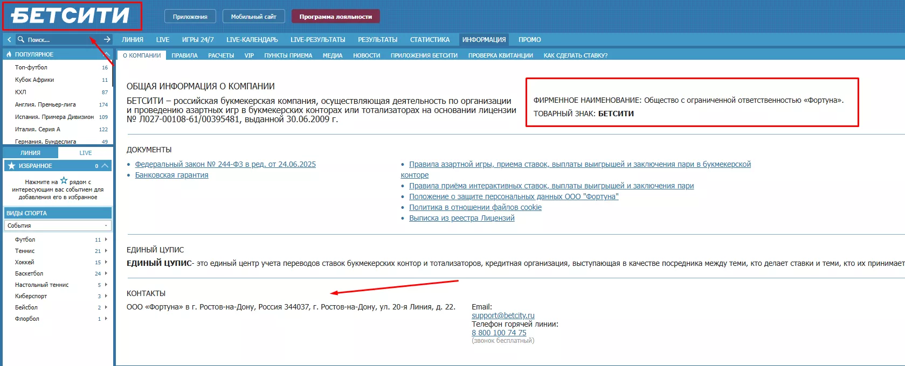Switch sidebar to the LIVE tab
The width and height of the screenshot is (905, 366).
coord(86,153)
